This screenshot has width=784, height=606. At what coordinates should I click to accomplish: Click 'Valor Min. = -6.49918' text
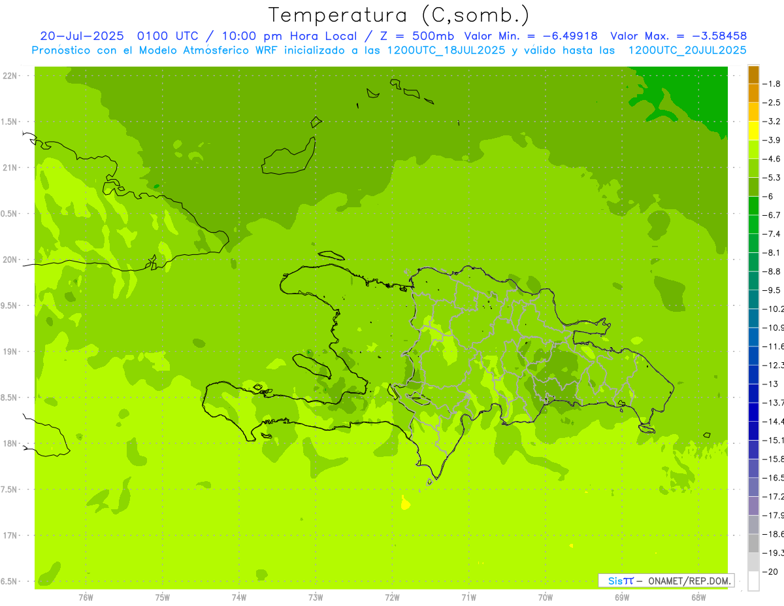pyautogui.click(x=531, y=36)
